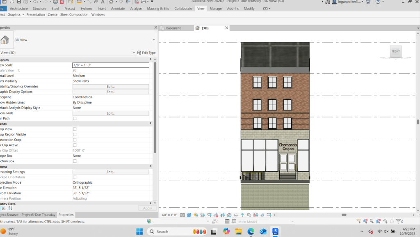Viewport: 420px width, 237px height.
Task: Open view scale dropdown 1/8" = 1'-0"
Action: 111,65
